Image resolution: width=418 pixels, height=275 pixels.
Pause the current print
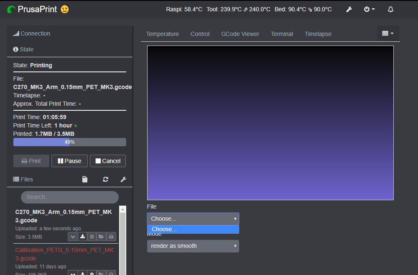[69, 160]
